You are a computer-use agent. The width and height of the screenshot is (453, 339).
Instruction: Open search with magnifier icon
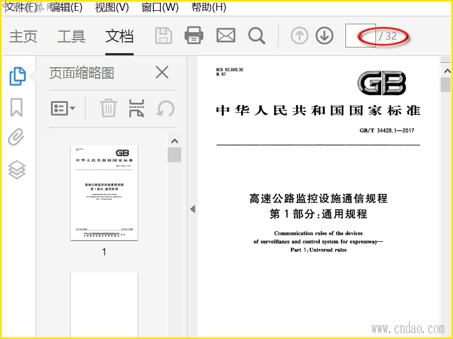pyautogui.click(x=257, y=36)
